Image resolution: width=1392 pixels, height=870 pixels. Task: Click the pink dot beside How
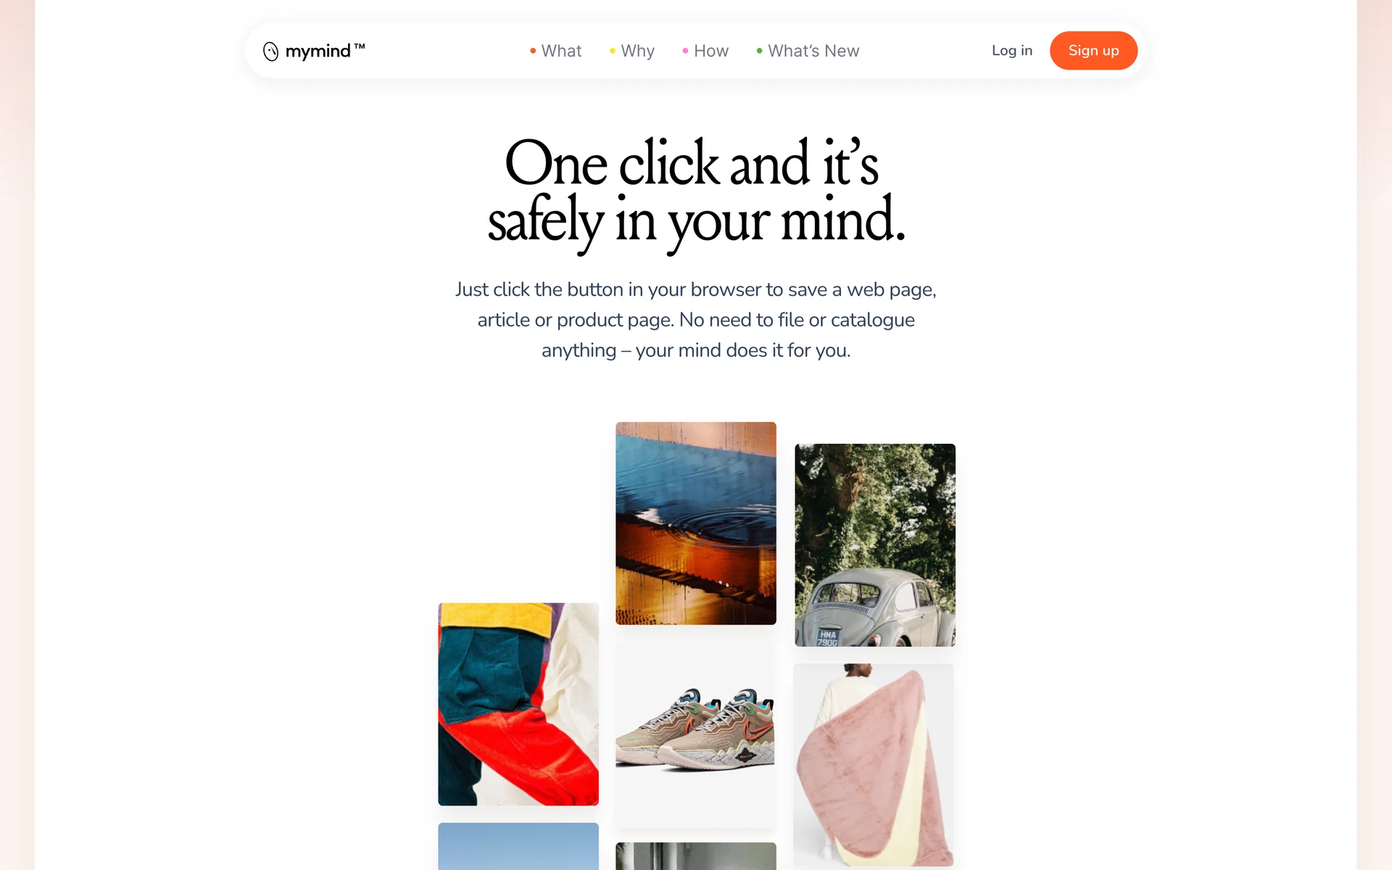click(685, 51)
